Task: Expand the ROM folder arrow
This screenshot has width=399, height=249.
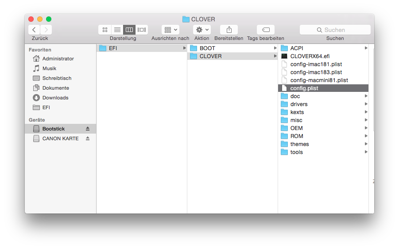Action: point(366,136)
